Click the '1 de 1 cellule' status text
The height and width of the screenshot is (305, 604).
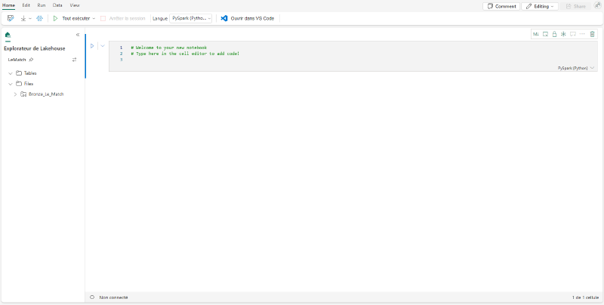[585, 297]
